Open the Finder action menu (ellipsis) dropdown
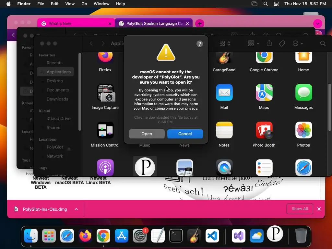Viewport: 332px width, 249px height. 298,43
